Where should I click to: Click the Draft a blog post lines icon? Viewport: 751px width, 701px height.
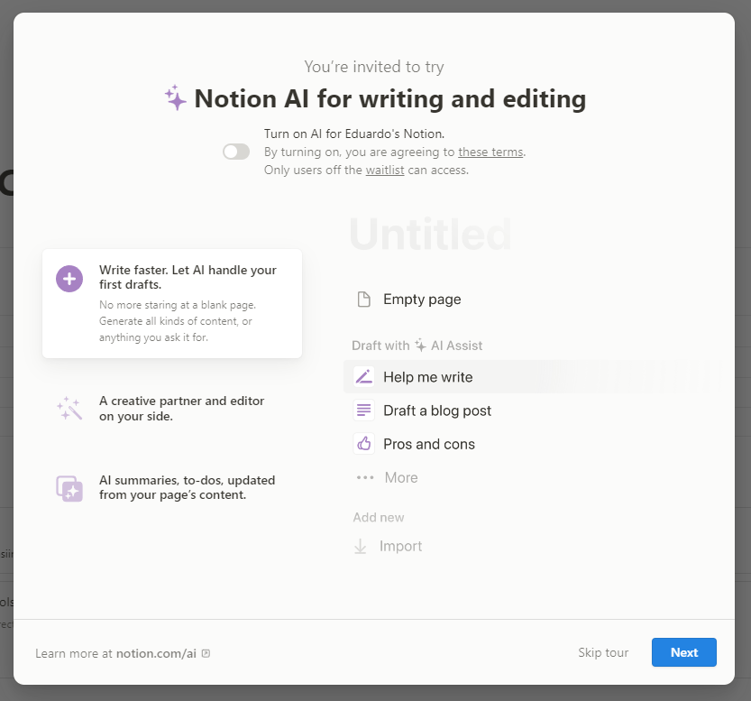point(363,410)
